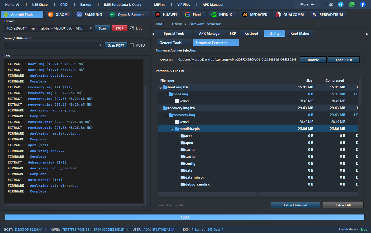Click the SS screenshot icon

328,5
